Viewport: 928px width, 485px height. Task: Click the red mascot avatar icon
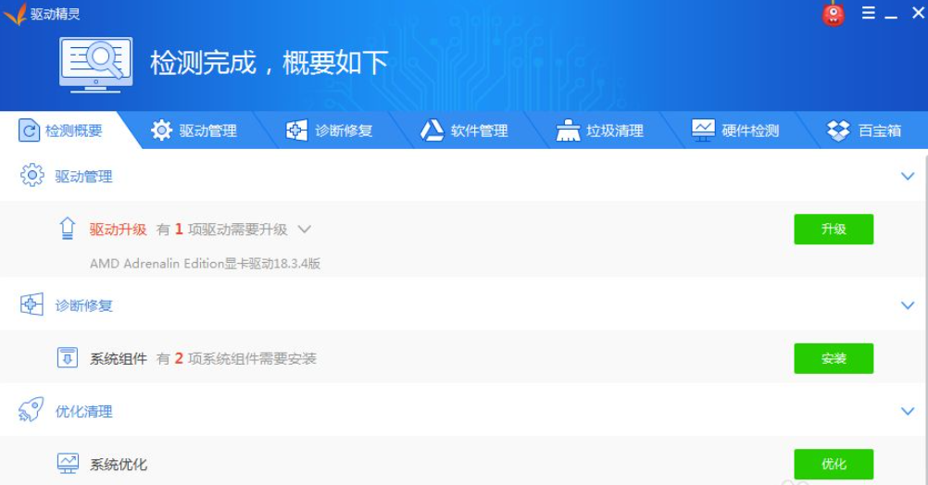pyautogui.click(x=834, y=15)
